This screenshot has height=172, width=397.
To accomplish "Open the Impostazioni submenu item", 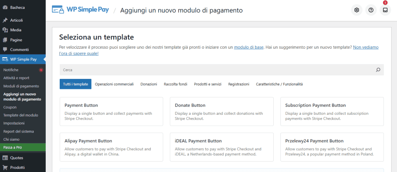I will pos(14,123).
